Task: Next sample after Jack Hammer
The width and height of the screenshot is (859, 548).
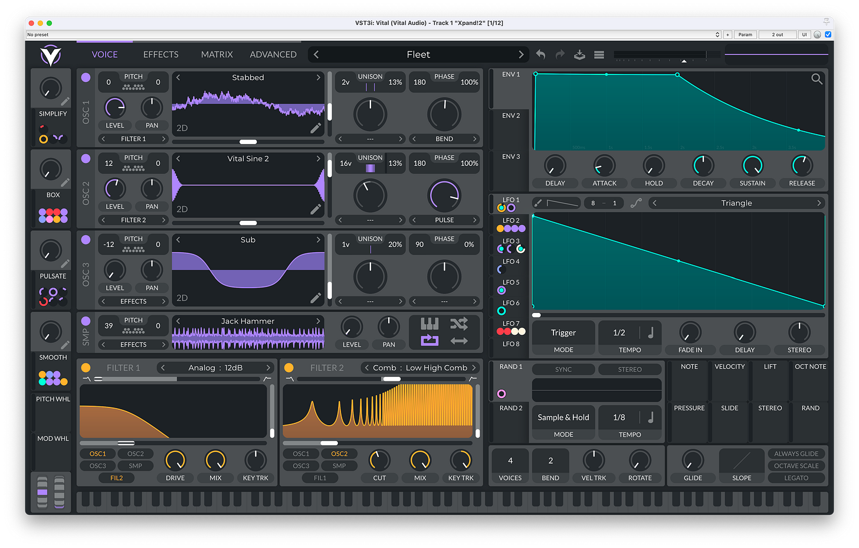Action: 319,321
